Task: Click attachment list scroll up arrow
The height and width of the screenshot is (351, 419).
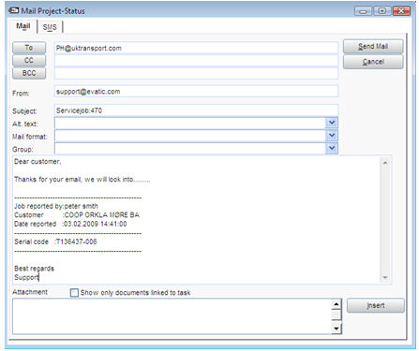Action: click(x=337, y=304)
